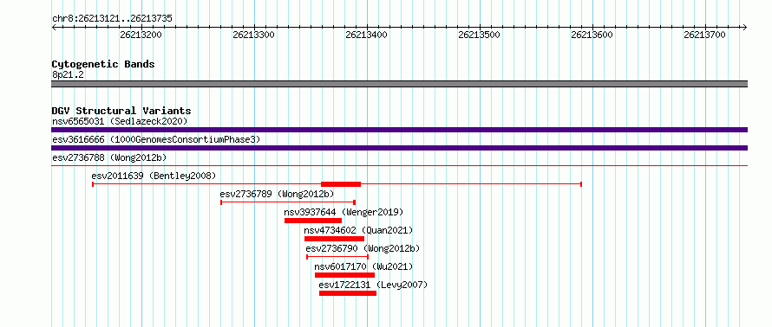Open variant esv1722131 (Levy2007) label
This screenshot has height=327, width=772.
[x=373, y=285]
